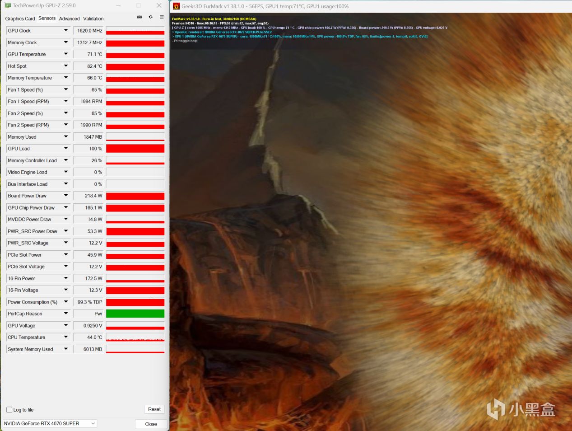Open Memory Clock sensor dropdown arrow
Screen dimensions: 572x431
tap(66, 42)
